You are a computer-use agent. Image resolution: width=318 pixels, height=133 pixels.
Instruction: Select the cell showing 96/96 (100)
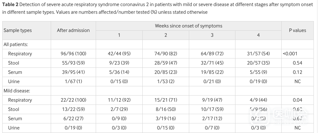(73, 54)
